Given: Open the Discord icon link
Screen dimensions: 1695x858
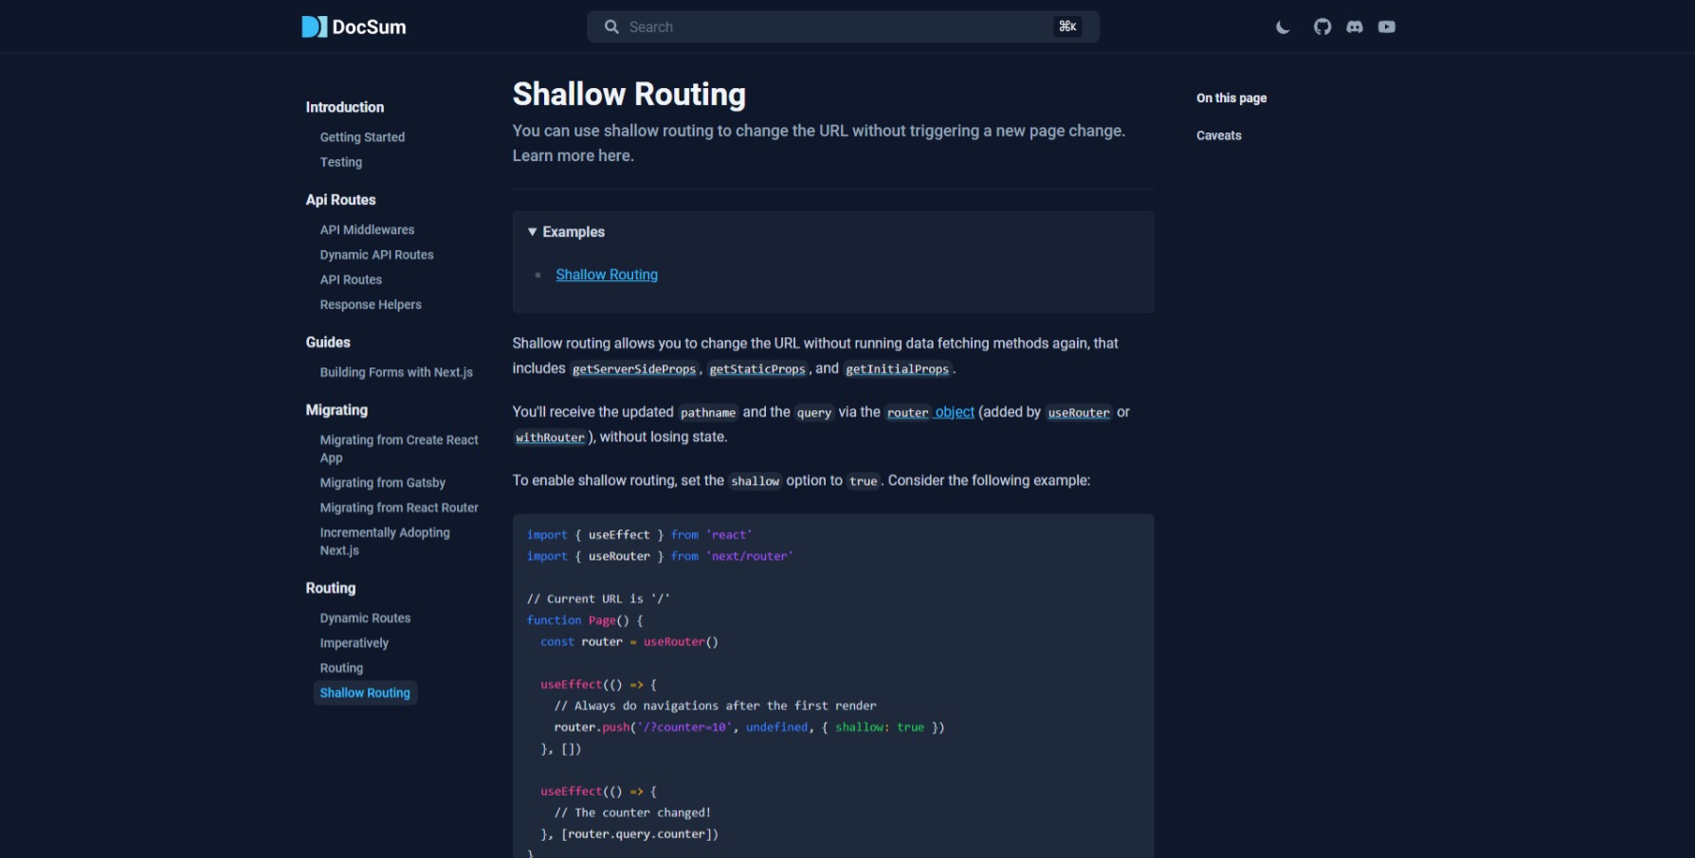Looking at the screenshot, I should 1355,27.
